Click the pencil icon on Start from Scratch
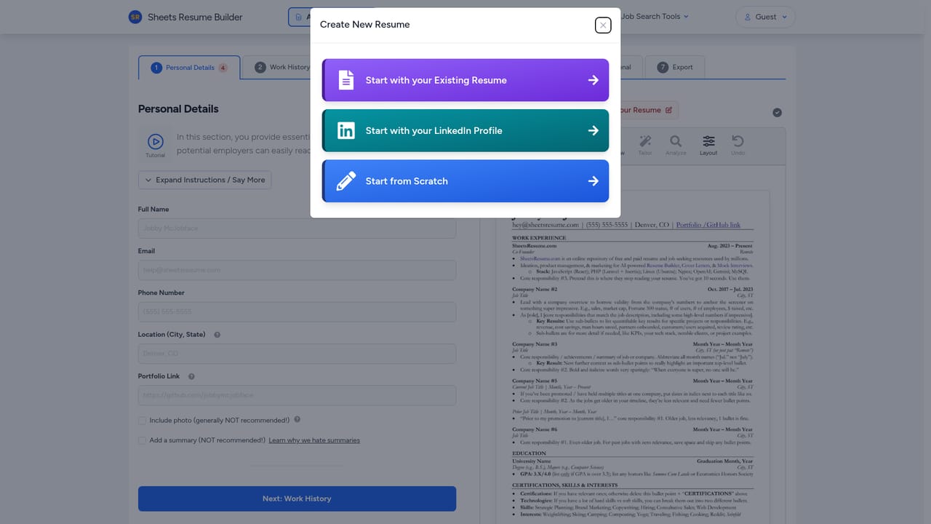The height and width of the screenshot is (524, 931). click(346, 180)
